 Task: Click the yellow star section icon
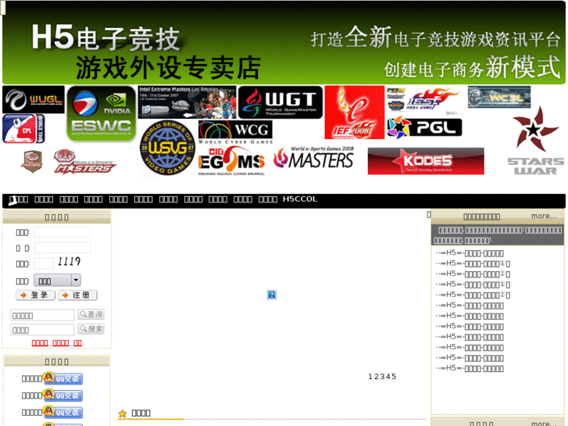point(123,413)
